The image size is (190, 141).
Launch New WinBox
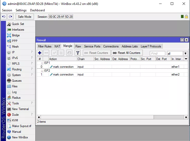point(20,137)
